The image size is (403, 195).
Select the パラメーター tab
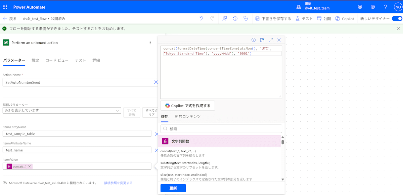(x=14, y=60)
